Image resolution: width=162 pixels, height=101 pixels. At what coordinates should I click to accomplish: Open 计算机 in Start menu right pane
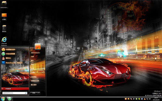pos(33,73)
